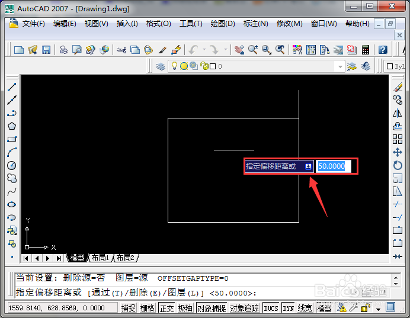Viewport: 410px width, 318px height.
Task: Select the Scale tool
Action: point(398,178)
